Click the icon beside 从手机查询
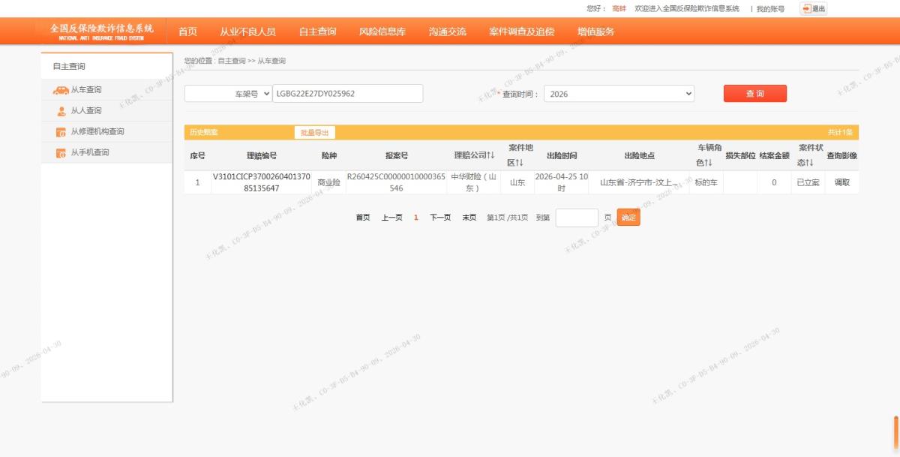This screenshot has height=457, width=900. pyautogui.click(x=61, y=153)
